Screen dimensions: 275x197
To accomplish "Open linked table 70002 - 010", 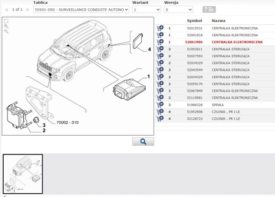I will click(68, 122).
